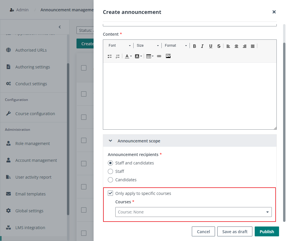The image size is (286, 241).
Task: Click the Admin breadcrumb user icon
Action: (x=12, y=10)
